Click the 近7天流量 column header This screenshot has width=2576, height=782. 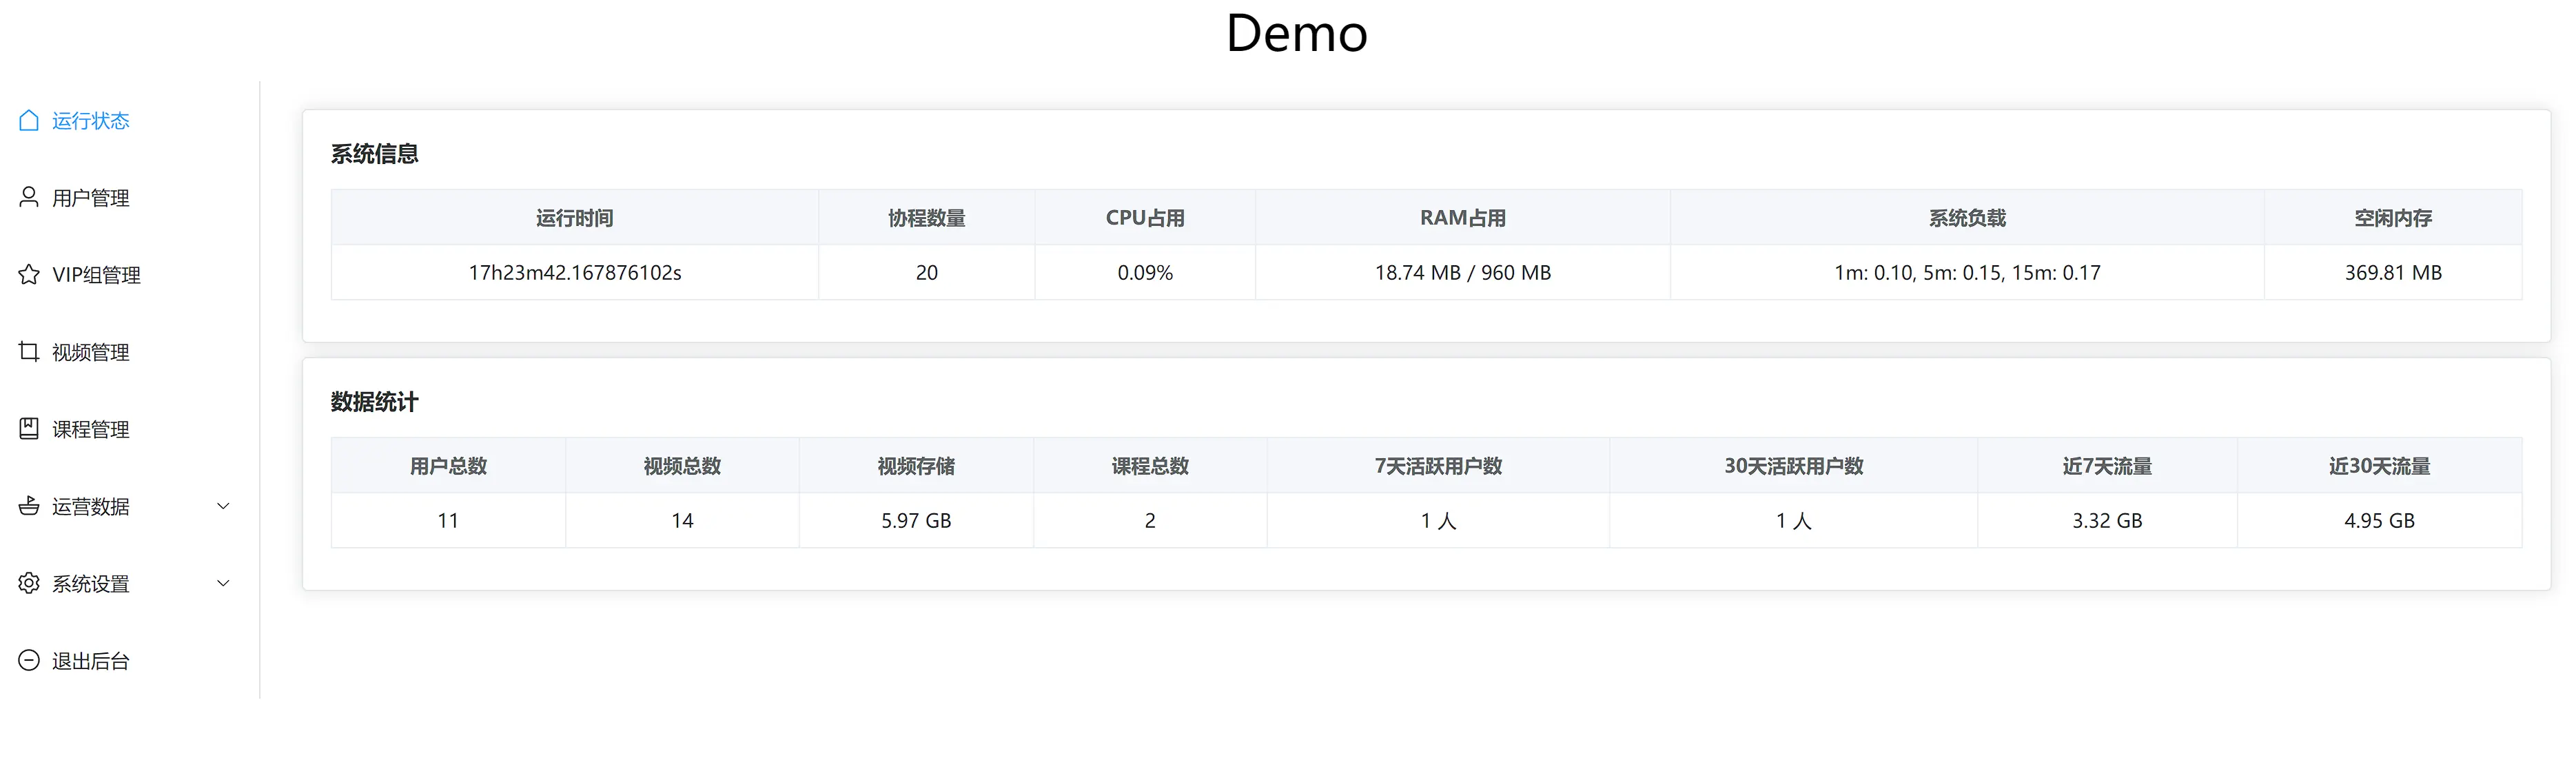pyautogui.click(x=2107, y=465)
